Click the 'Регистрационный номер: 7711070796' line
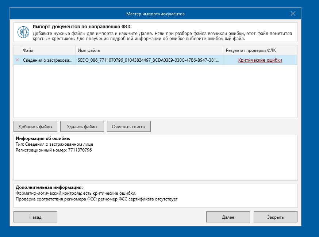Image resolution: width=319 pixels, height=237 pixels. [54, 150]
